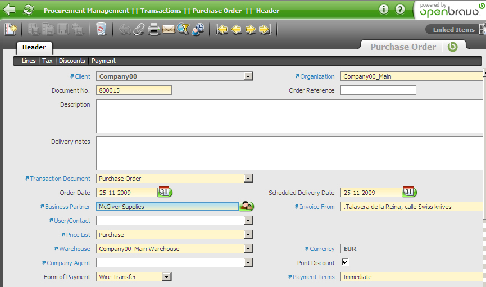Click the Document No. field
The image size is (486, 287).
coord(134,90)
